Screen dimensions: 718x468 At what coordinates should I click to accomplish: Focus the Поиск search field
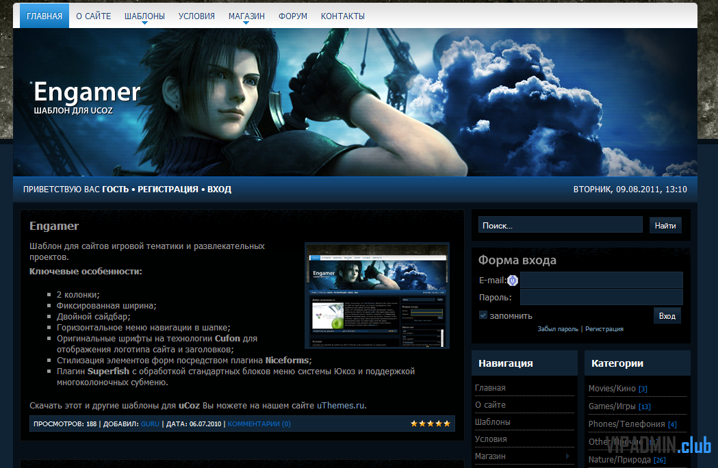coord(560,225)
